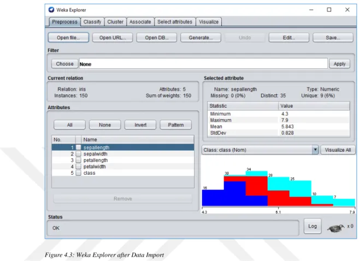Select the sepalwidth attribute row
The width and height of the screenshot is (359, 261).
pyautogui.click(x=123, y=154)
